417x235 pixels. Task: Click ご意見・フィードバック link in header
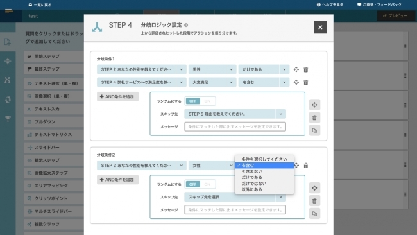tap(379, 4)
